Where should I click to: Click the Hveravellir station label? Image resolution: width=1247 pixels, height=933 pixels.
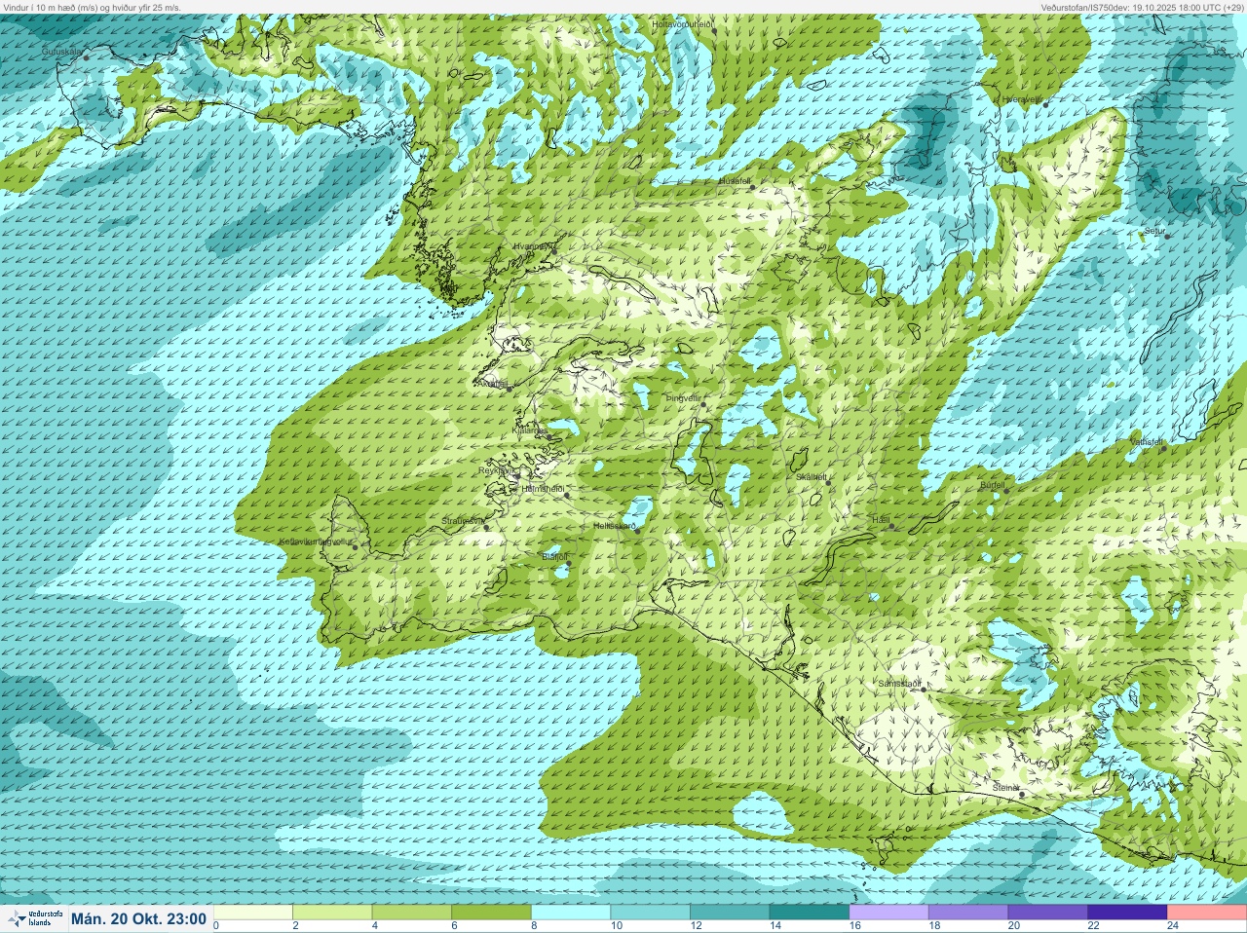click(1021, 99)
